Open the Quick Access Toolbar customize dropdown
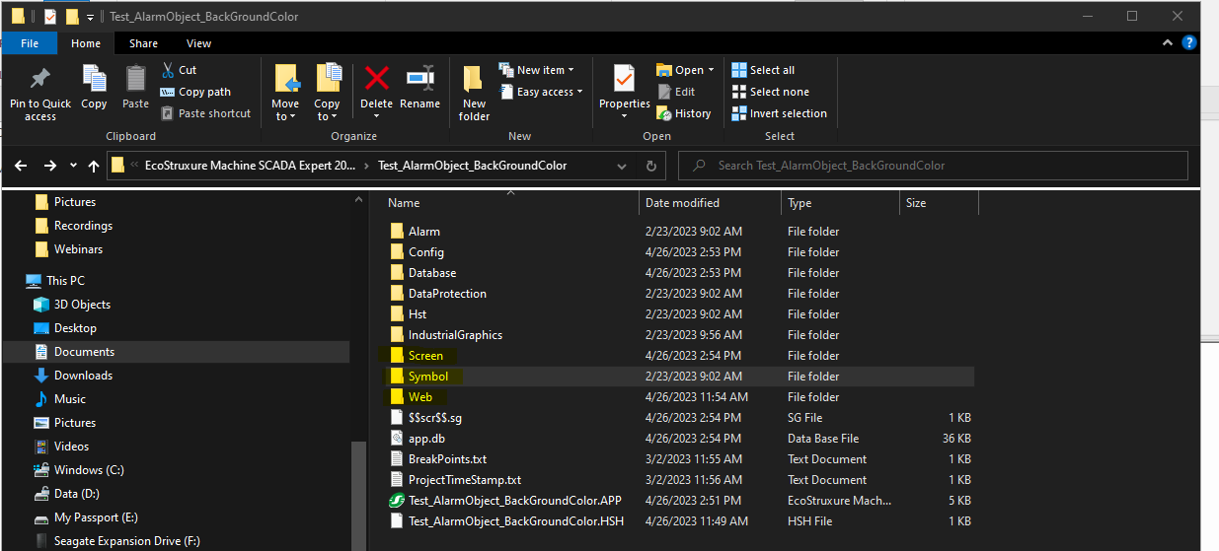 [x=90, y=17]
